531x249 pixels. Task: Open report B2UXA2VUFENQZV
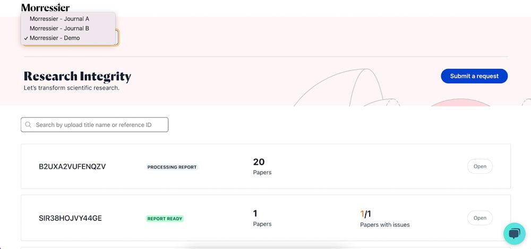click(x=480, y=166)
